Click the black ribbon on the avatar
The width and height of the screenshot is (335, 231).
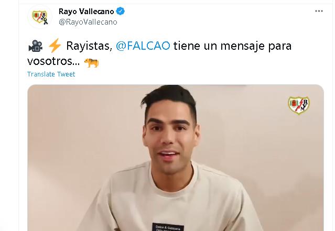(x=46, y=21)
